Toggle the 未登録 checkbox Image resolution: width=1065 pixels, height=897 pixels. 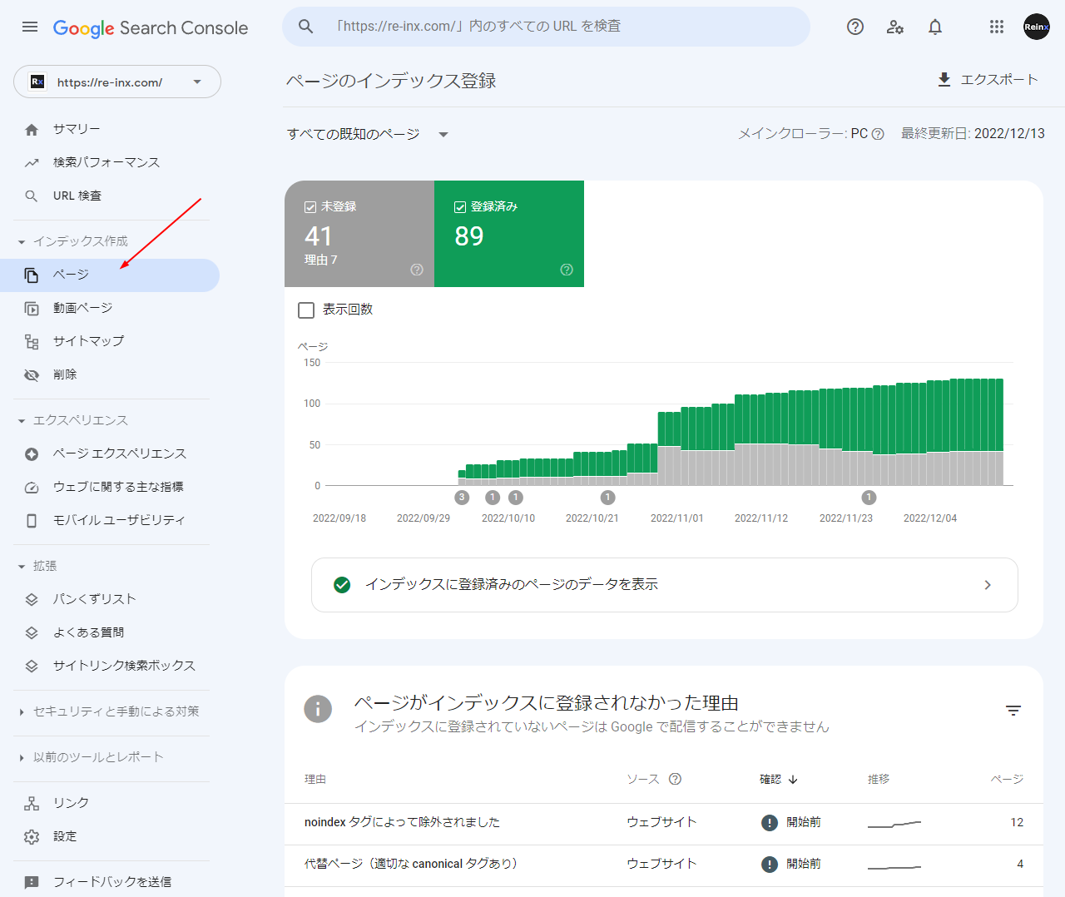point(310,207)
